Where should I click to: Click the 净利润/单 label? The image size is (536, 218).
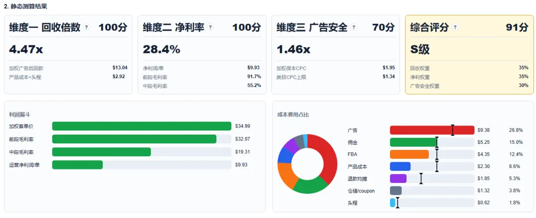click(x=153, y=68)
